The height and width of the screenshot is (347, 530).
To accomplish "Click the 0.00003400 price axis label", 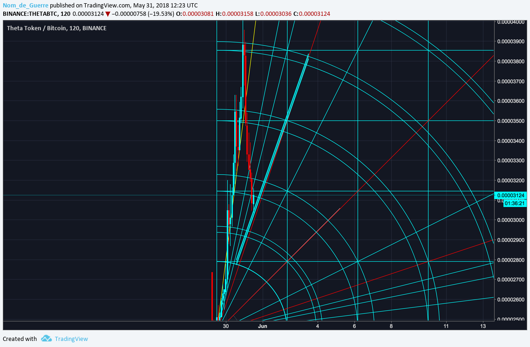I will (x=511, y=141).
